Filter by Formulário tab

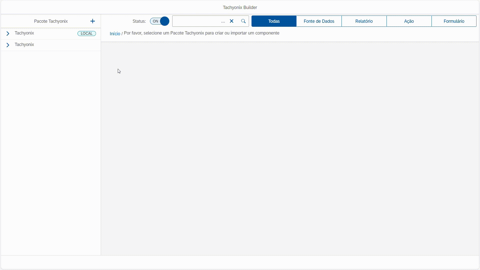454,21
